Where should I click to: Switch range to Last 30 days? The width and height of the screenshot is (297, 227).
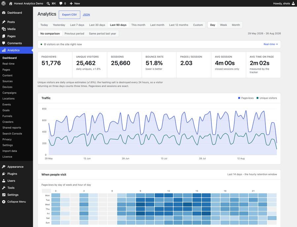click(97, 25)
